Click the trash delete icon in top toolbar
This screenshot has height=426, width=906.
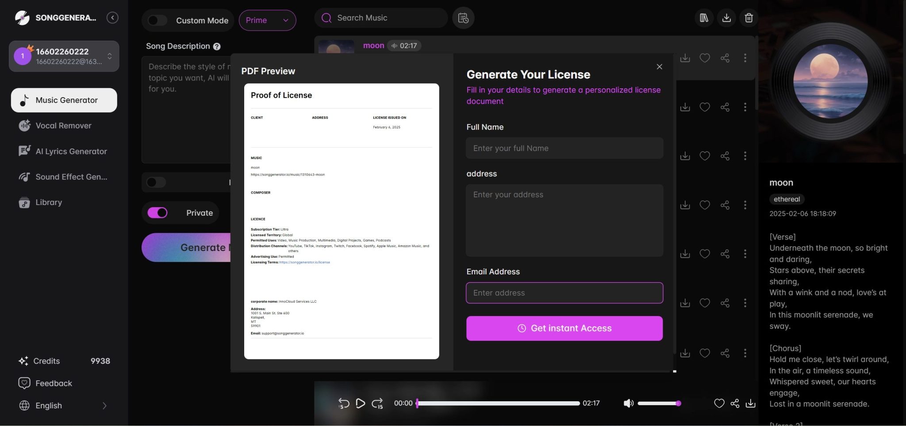(x=749, y=18)
